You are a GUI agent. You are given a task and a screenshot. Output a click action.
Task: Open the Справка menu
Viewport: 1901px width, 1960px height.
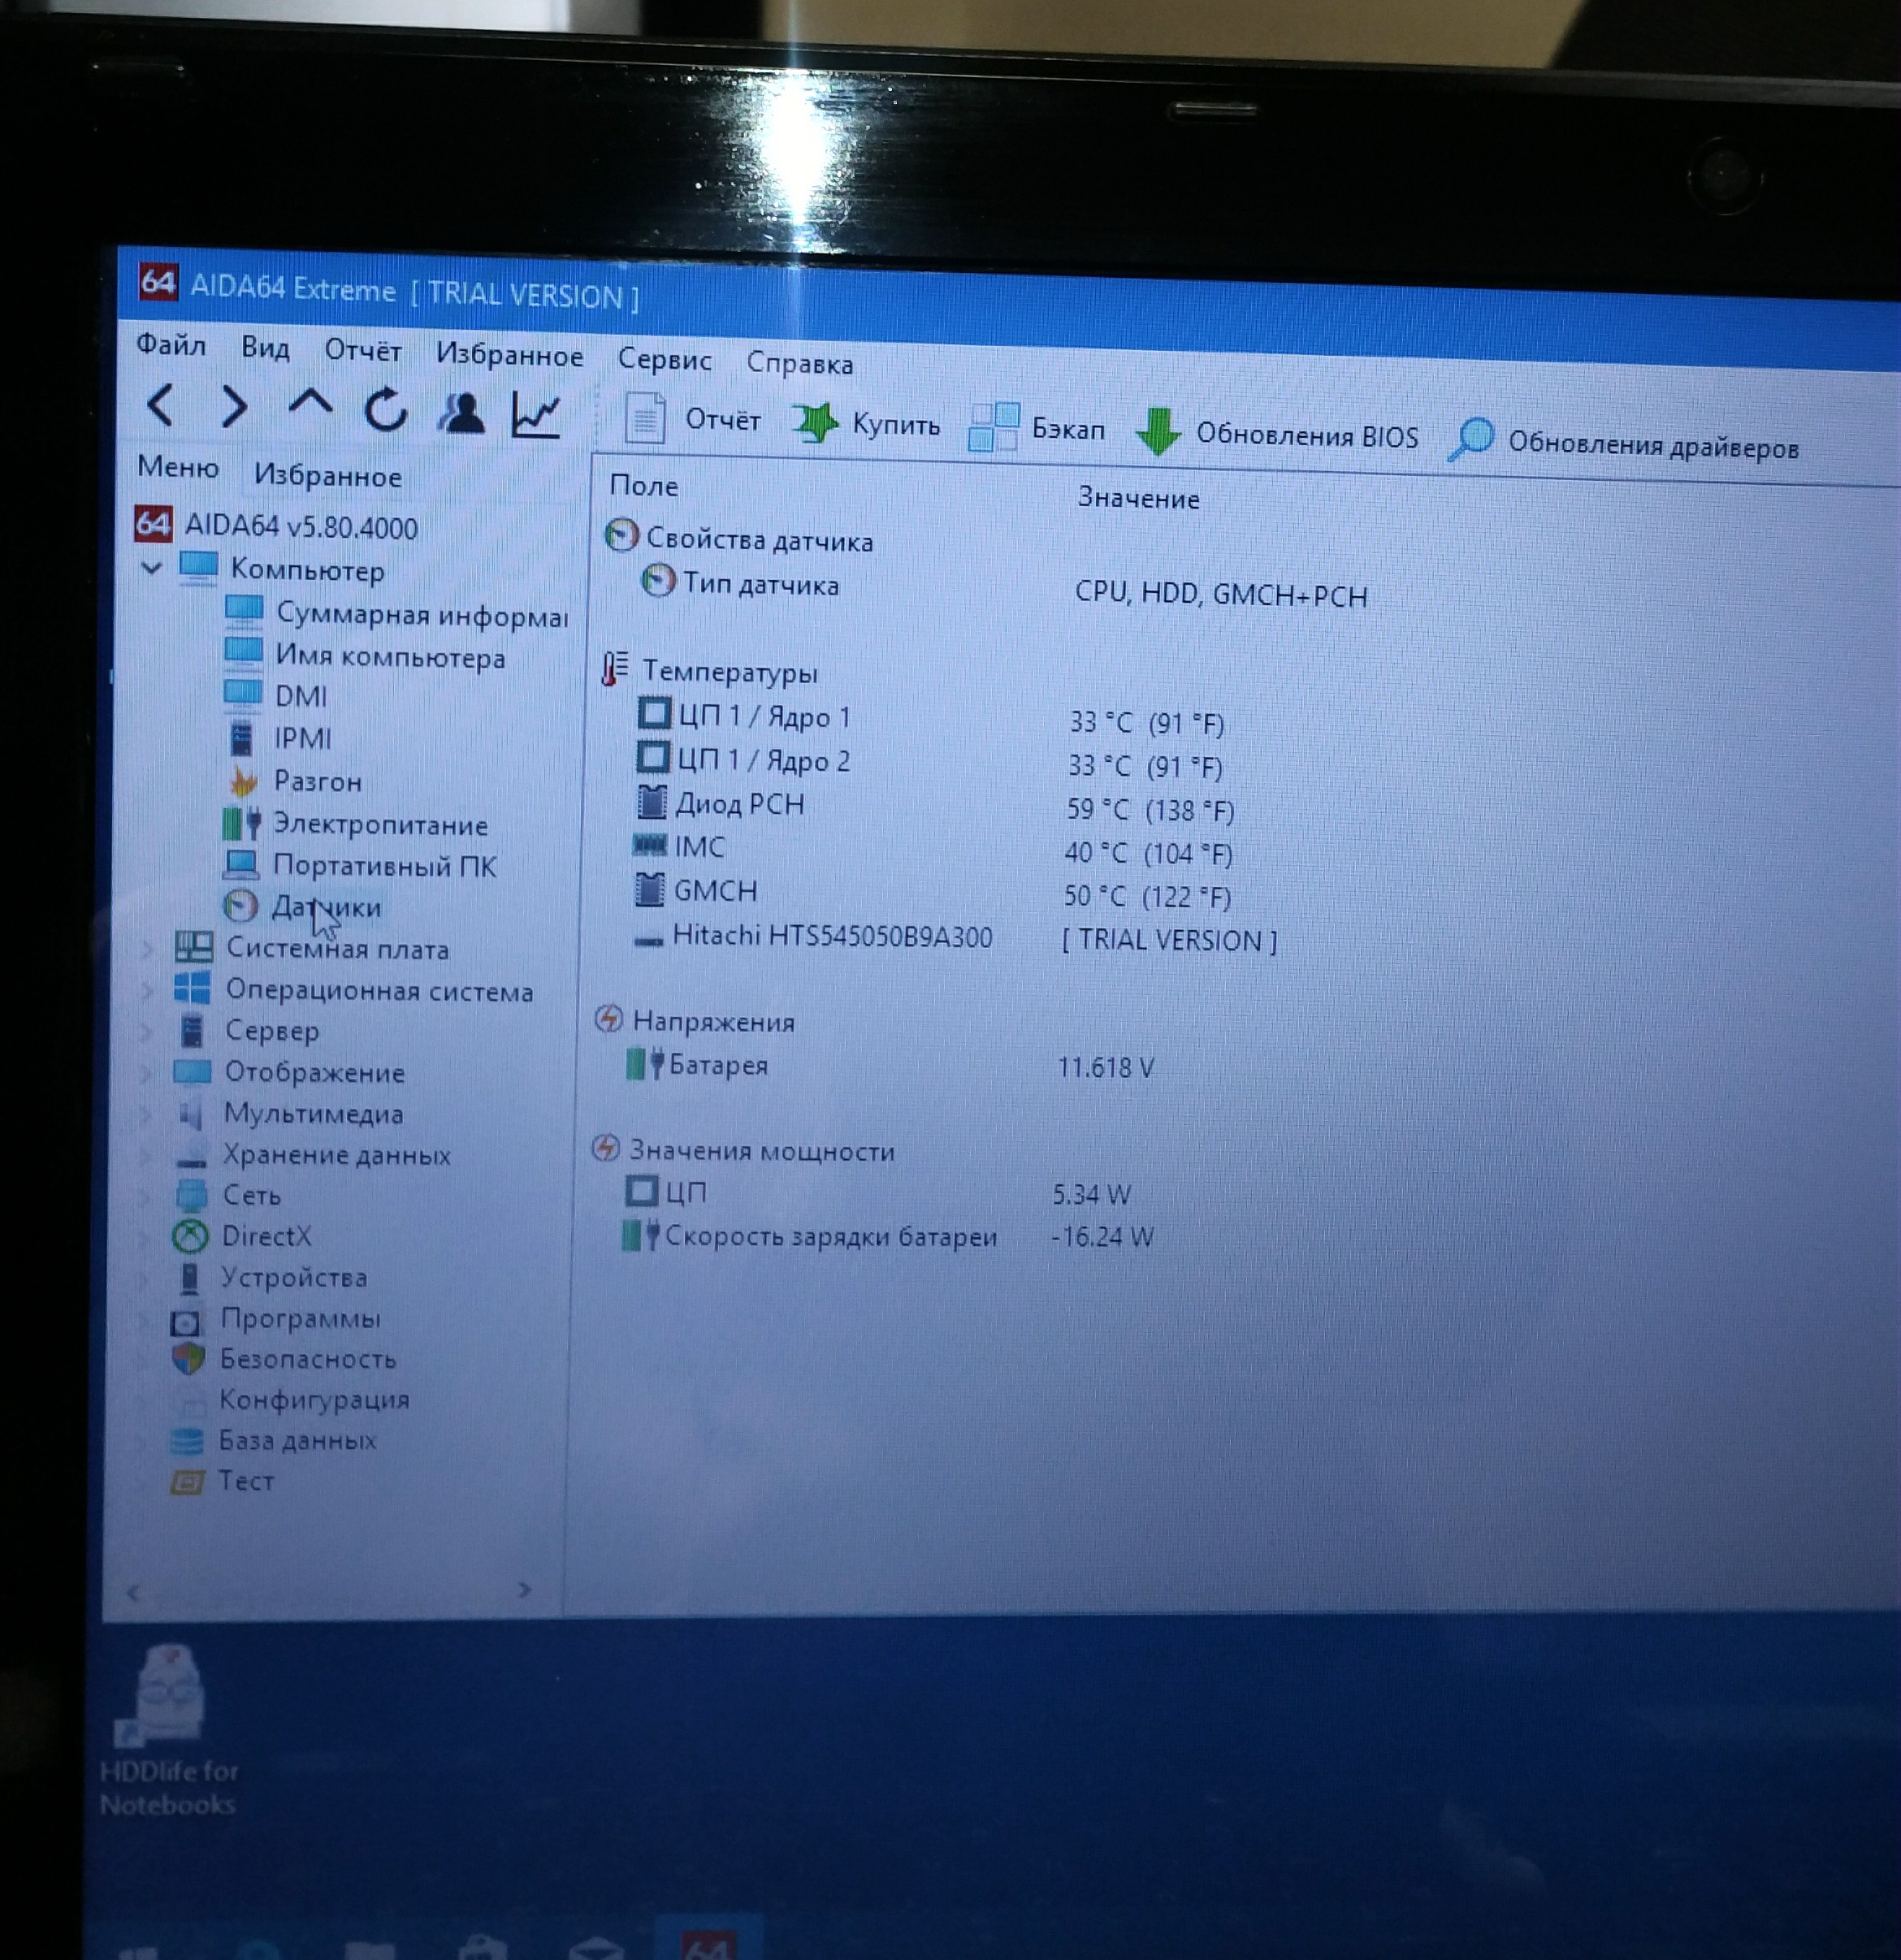tap(800, 363)
